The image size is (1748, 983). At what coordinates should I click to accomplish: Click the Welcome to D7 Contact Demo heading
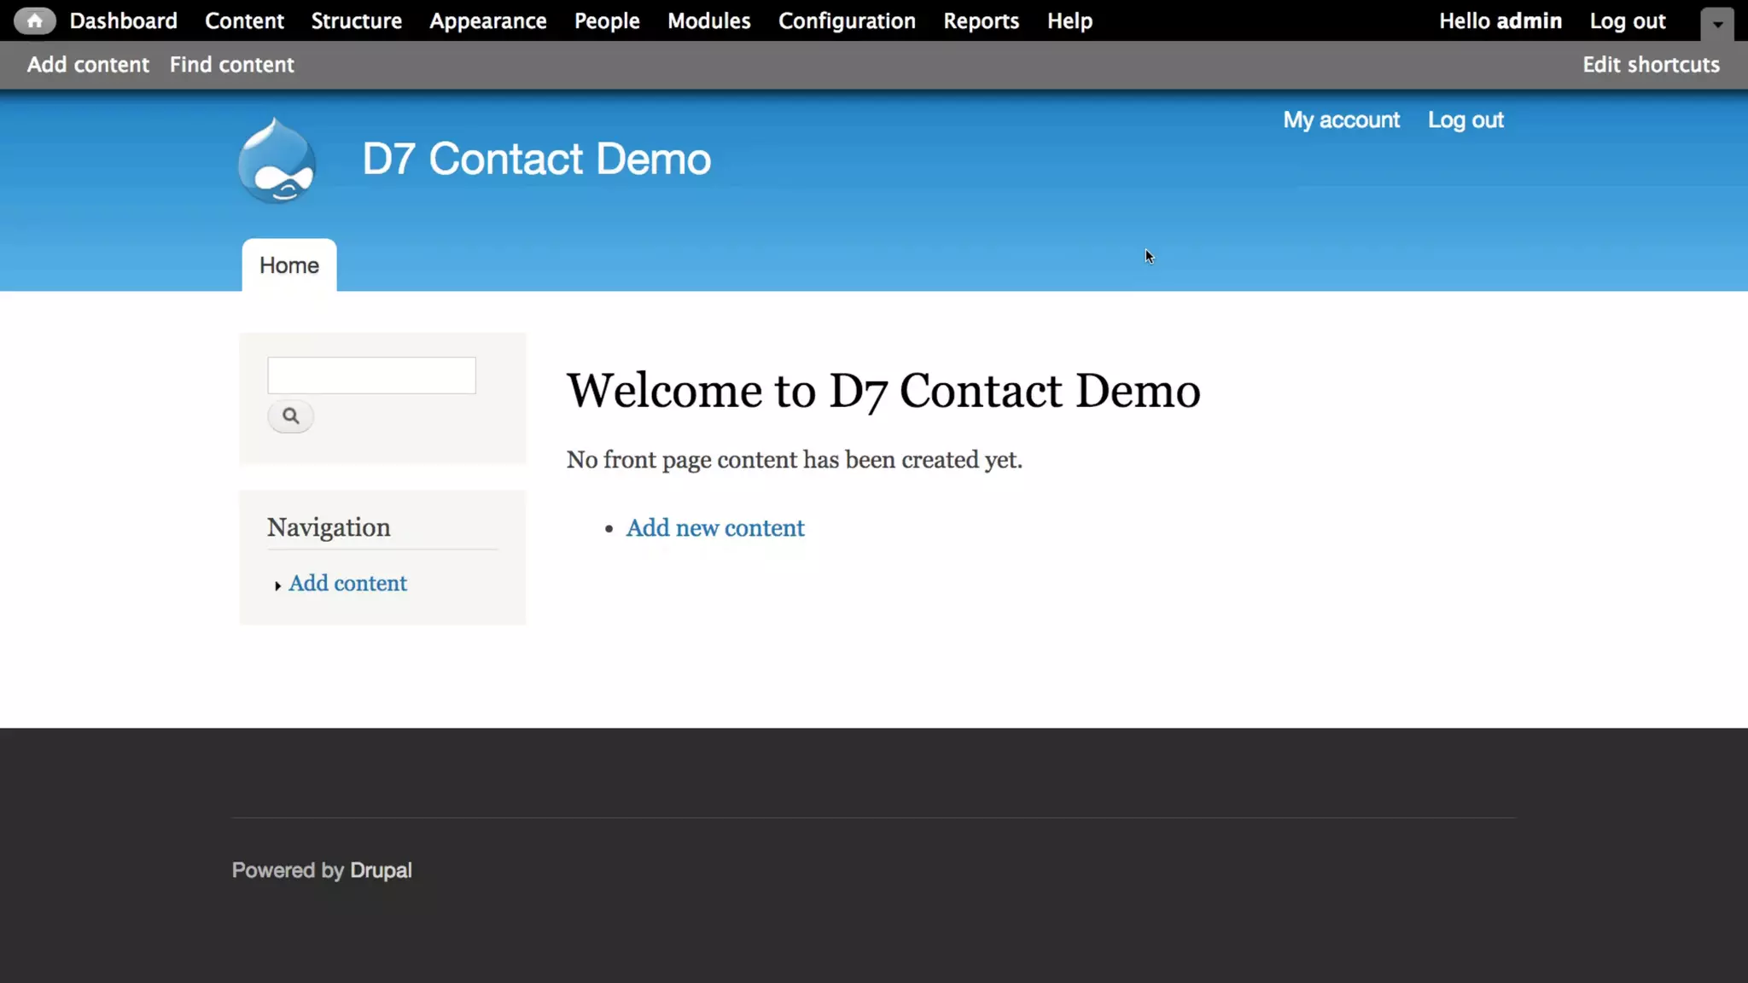(883, 392)
